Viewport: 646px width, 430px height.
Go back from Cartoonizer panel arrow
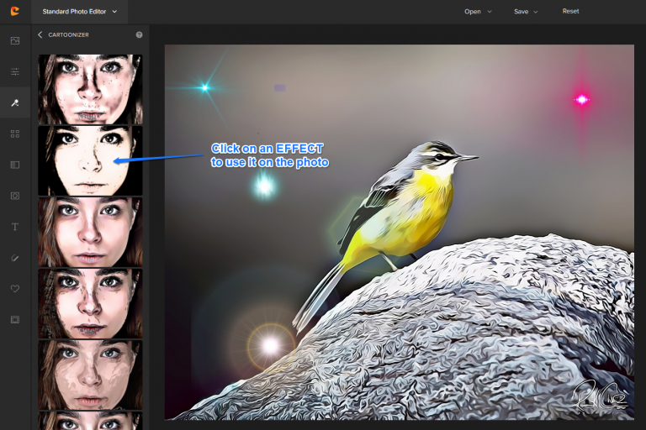[x=40, y=34]
